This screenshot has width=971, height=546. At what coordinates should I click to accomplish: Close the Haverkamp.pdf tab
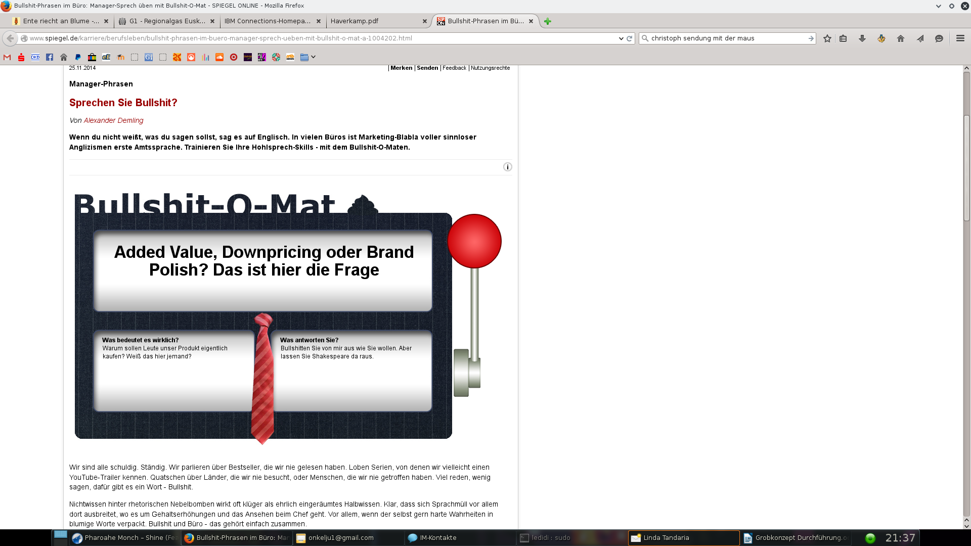pyautogui.click(x=425, y=21)
